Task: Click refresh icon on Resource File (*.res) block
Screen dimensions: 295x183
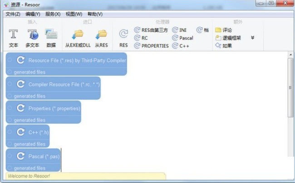Action: click(x=20, y=60)
